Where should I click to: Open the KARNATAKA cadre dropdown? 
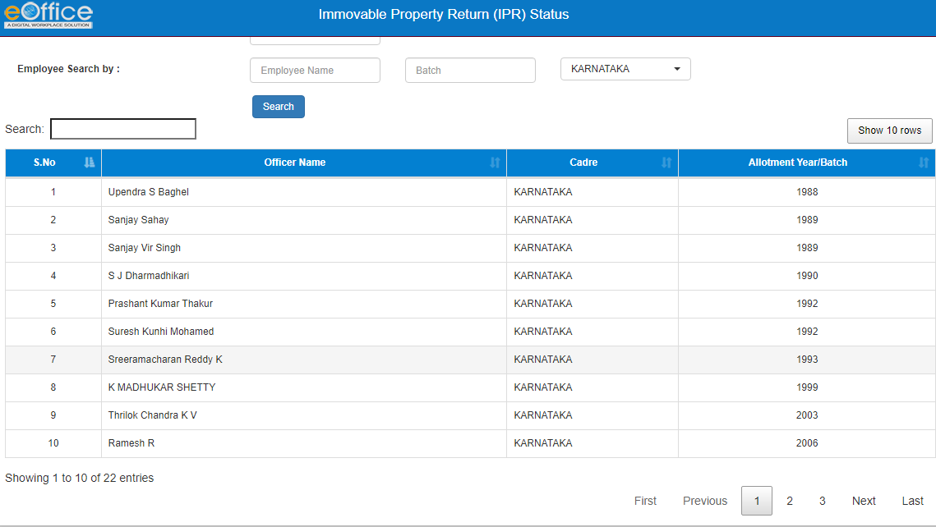(625, 70)
